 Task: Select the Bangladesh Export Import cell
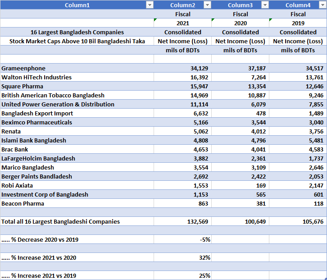tap(77, 113)
